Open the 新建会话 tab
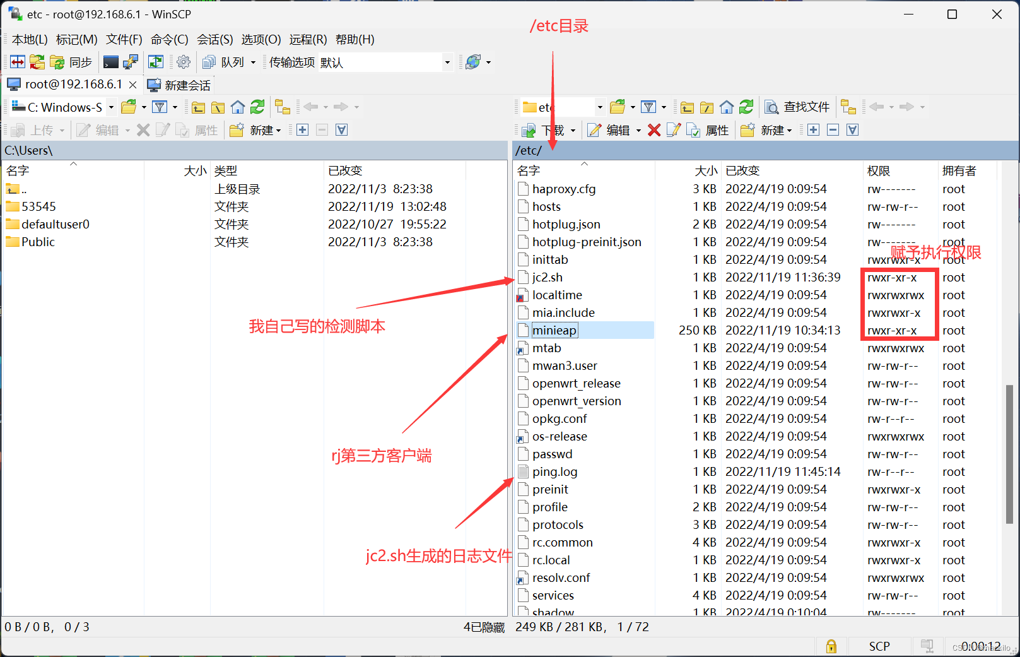 (x=179, y=85)
